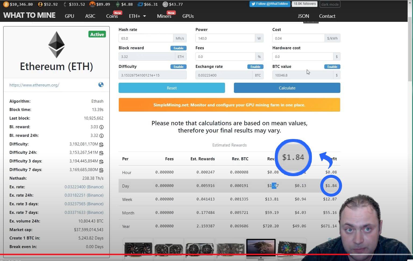The width and height of the screenshot is (413, 261).
Task: Enable the Difficulty field
Action: pyautogui.click(x=179, y=67)
